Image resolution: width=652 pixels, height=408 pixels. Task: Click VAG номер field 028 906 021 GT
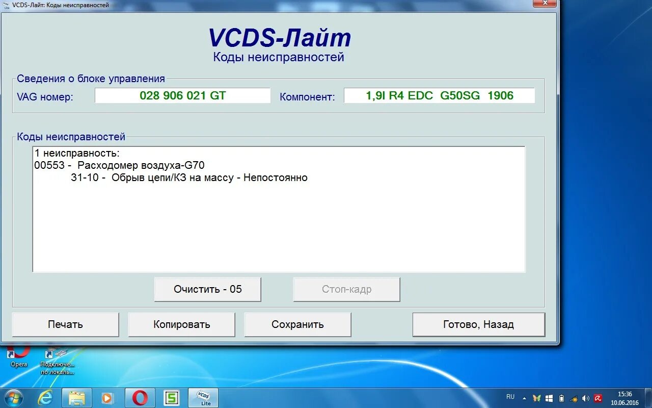(182, 95)
